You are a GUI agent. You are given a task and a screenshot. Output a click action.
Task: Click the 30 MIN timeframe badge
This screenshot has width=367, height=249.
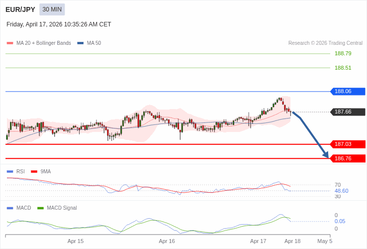[52, 9]
